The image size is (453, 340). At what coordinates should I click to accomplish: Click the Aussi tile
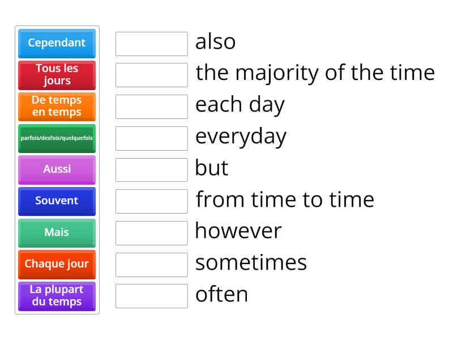click(57, 169)
